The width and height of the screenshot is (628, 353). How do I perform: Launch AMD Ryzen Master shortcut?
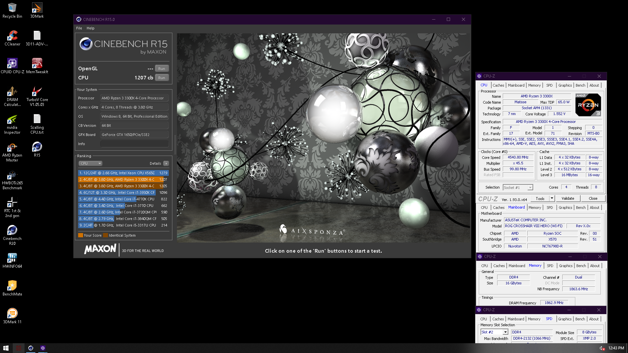pos(12,152)
